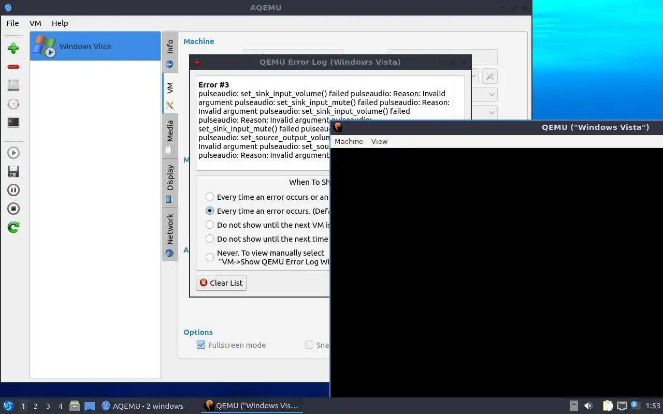Image resolution: width=663 pixels, height=414 pixels.
Task: Click the removable media tray icon
Action: click(573, 406)
